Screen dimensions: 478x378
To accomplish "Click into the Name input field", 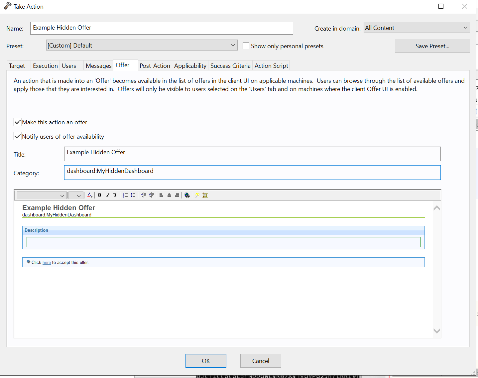I will pyautogui.click(x=162, y=28).
